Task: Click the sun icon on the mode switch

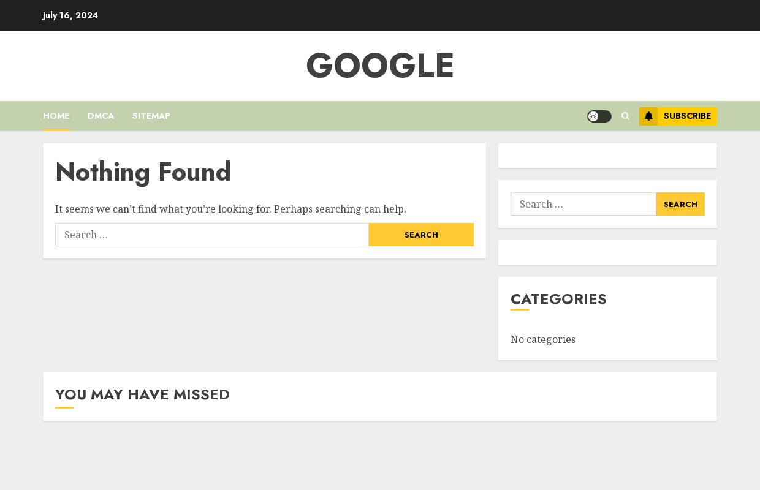Action: pyautogui.click(x=593, y=116)
